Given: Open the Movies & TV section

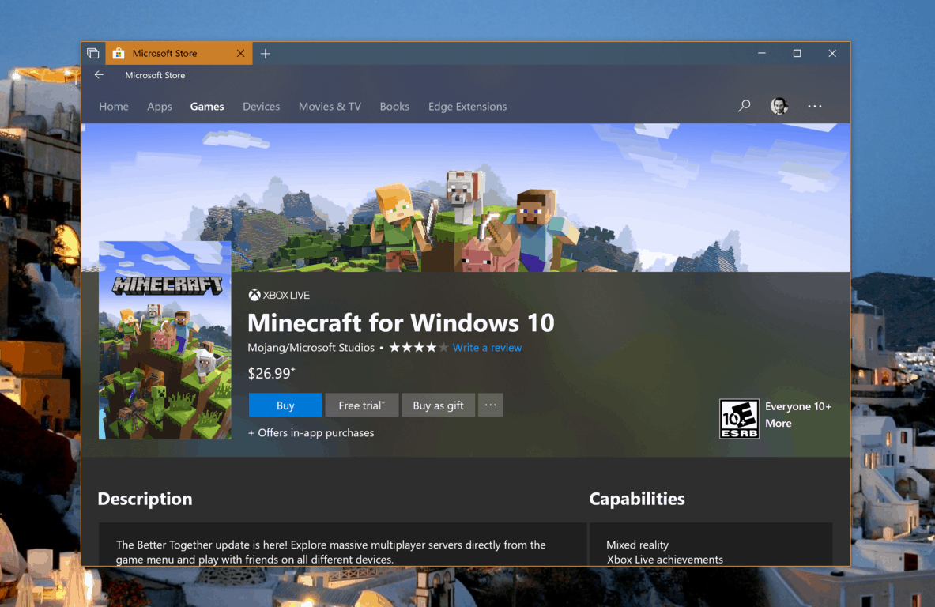Looking at the screenshot, I should 330,106.
